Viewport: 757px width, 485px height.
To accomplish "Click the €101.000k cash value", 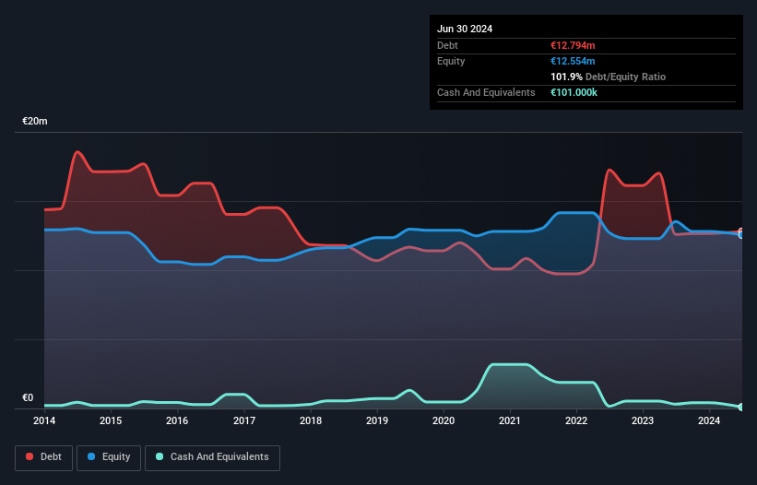I will coord(574,92).
